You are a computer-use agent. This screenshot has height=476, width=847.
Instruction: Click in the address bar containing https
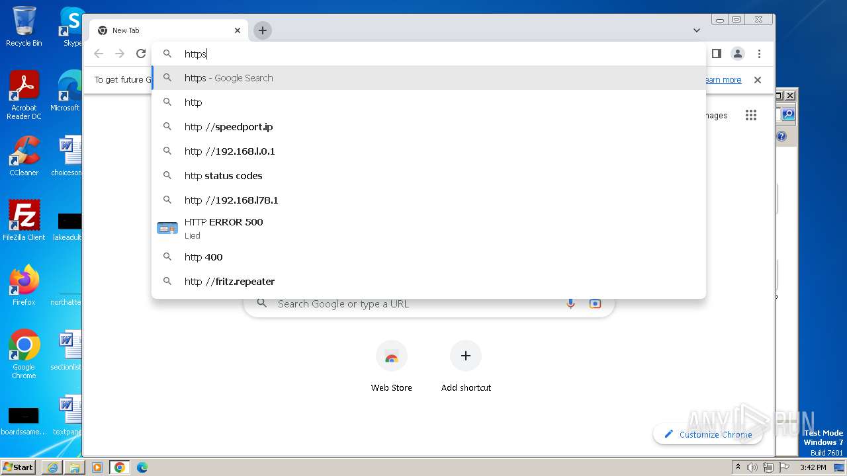(429, 54)
